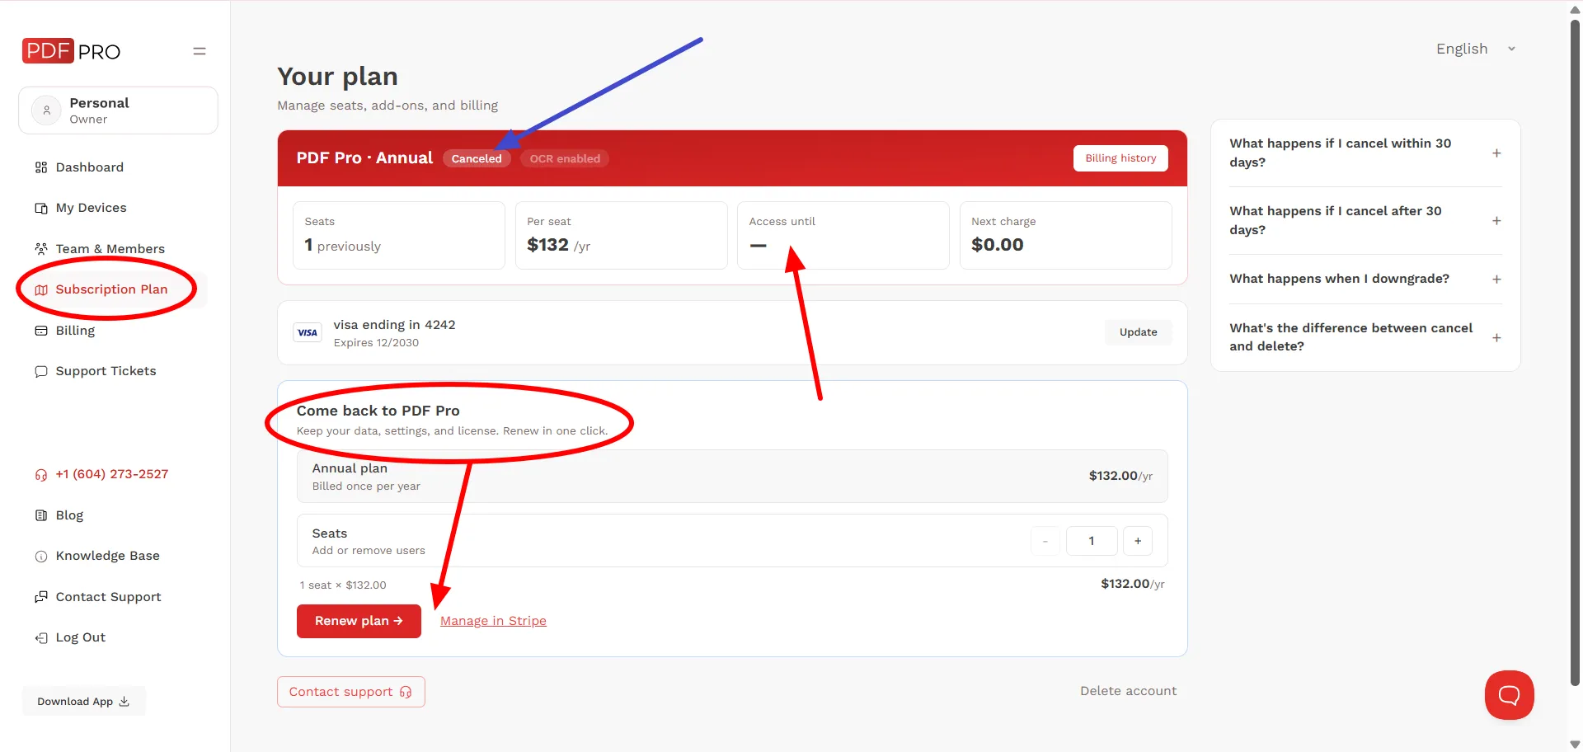This screenshot has width=1583, height=752.
Task: Decrease seats with the minus button
Action: pos(1045,541)
